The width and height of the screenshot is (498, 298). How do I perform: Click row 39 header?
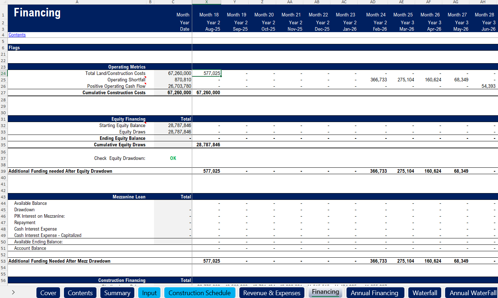pyautogui.click(x=3, y=171)
